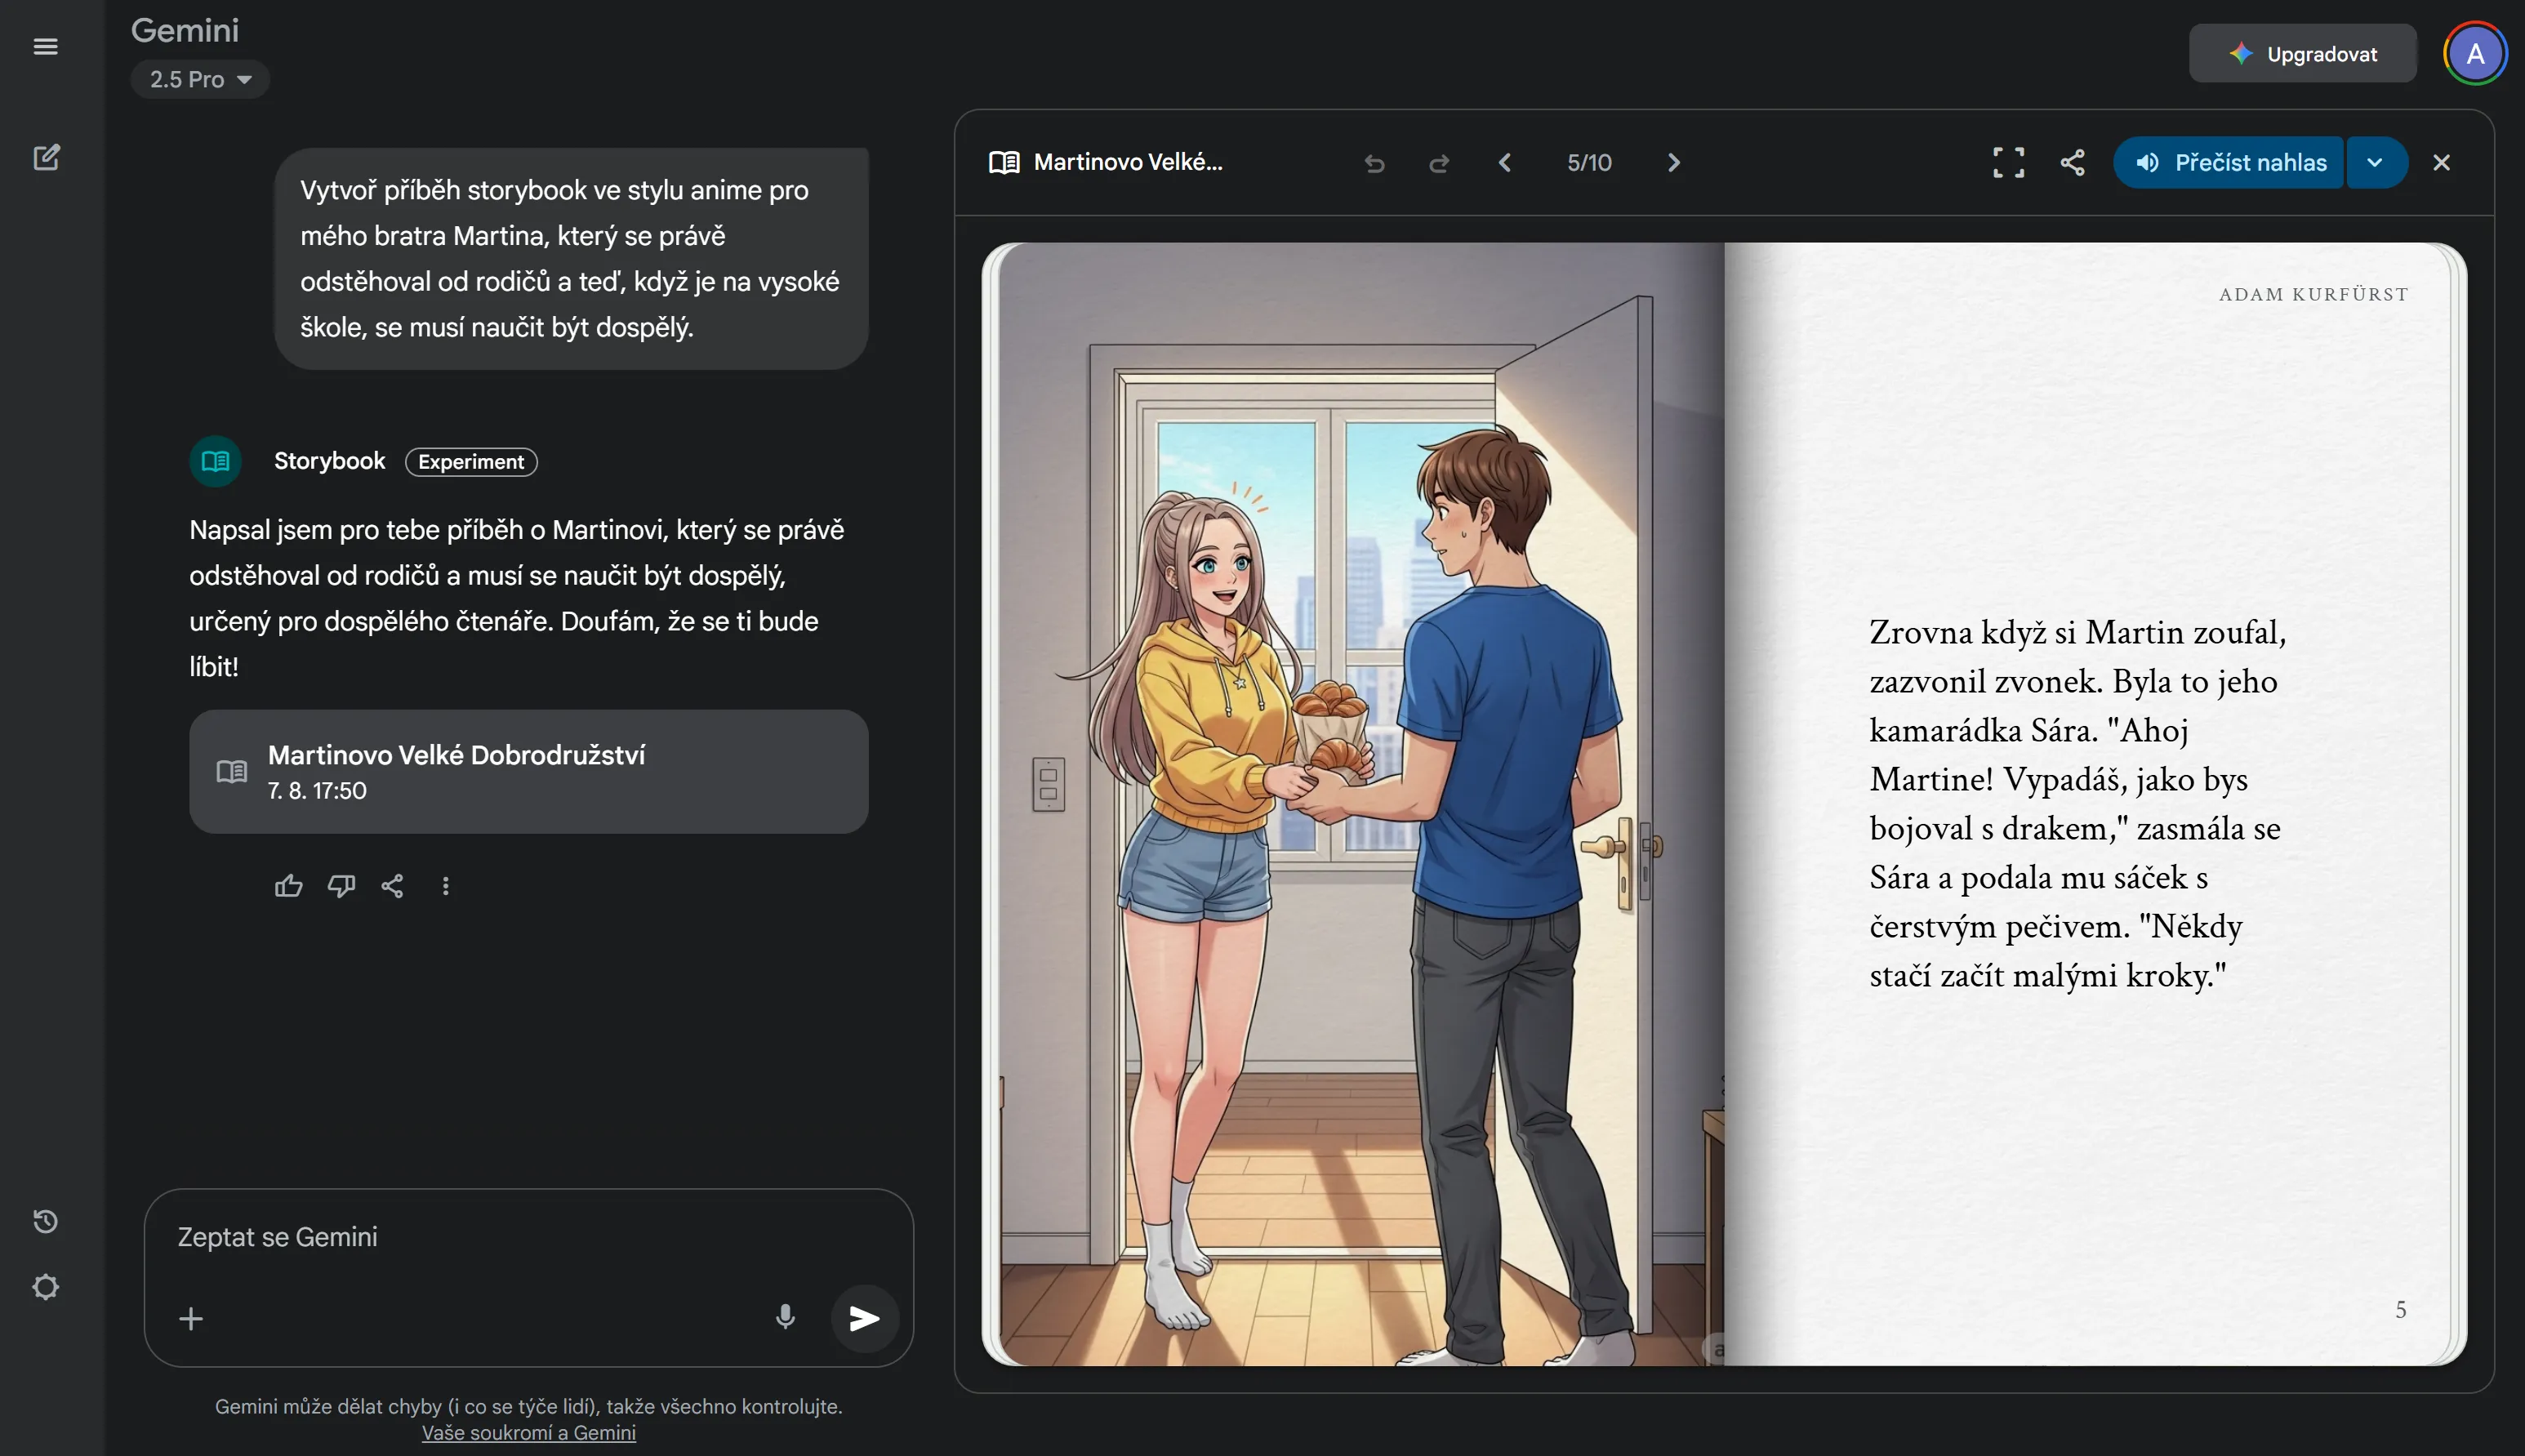Click the Martinovo Velké… panel title

point(1128,162)
